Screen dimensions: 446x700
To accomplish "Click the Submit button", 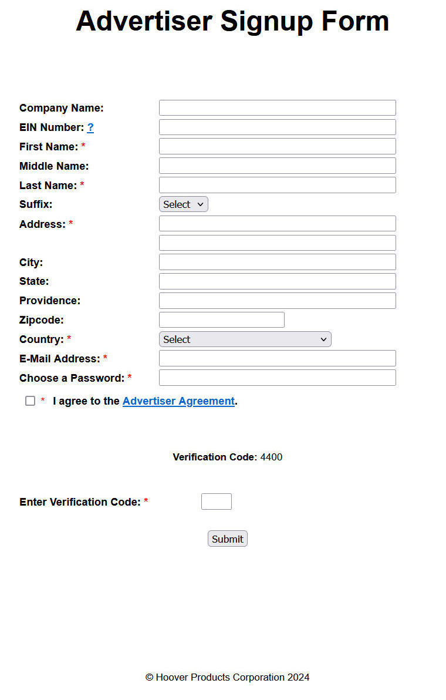I will [x=228, y=539].
